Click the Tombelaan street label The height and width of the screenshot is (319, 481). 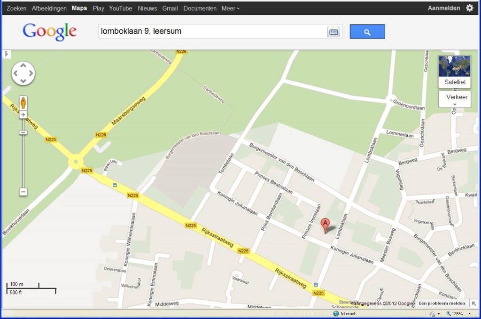coord(226,163)
